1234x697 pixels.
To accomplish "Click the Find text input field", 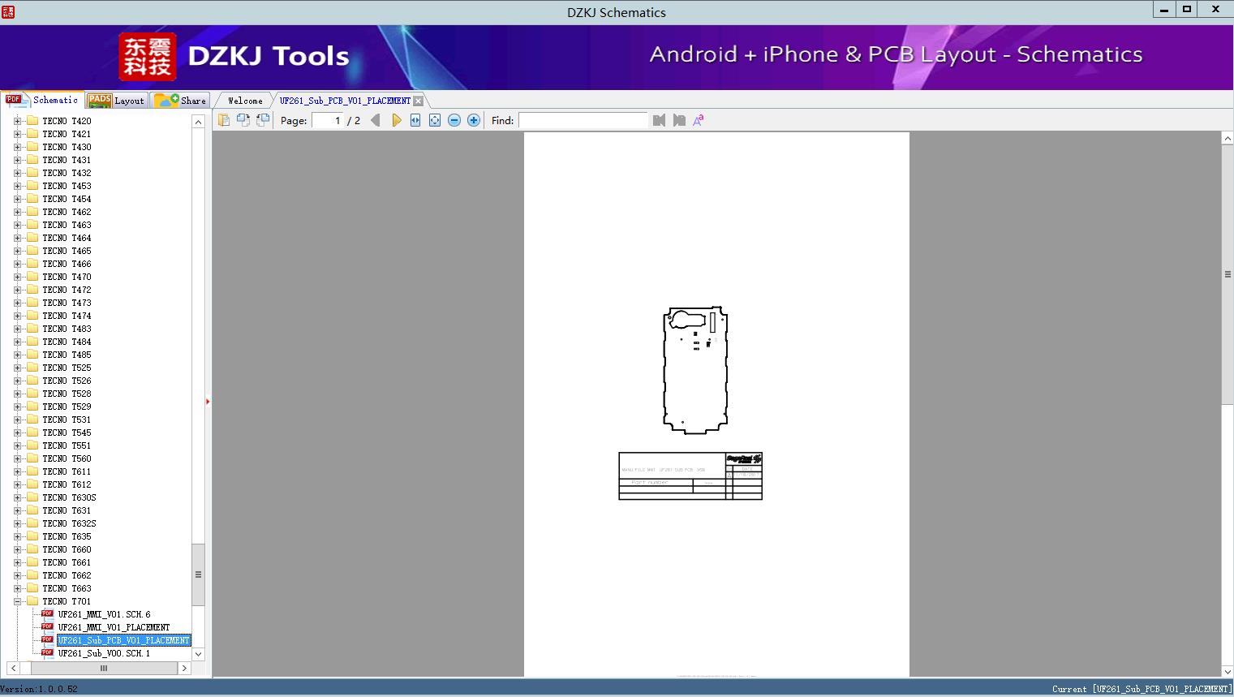I will [x=583, y=120].
